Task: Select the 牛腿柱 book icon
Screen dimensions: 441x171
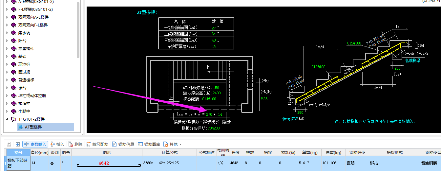Action: coord(13,111)
